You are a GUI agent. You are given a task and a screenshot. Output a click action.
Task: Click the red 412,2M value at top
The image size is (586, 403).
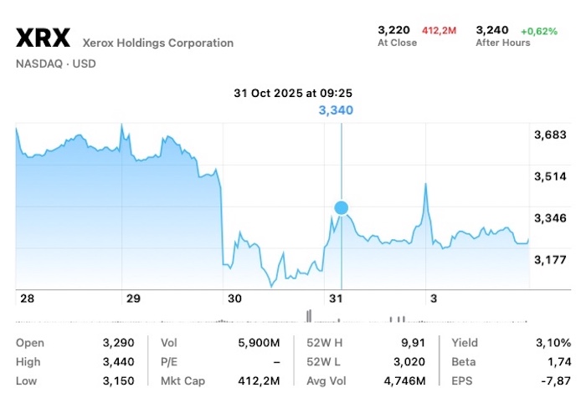pos(439,31)
